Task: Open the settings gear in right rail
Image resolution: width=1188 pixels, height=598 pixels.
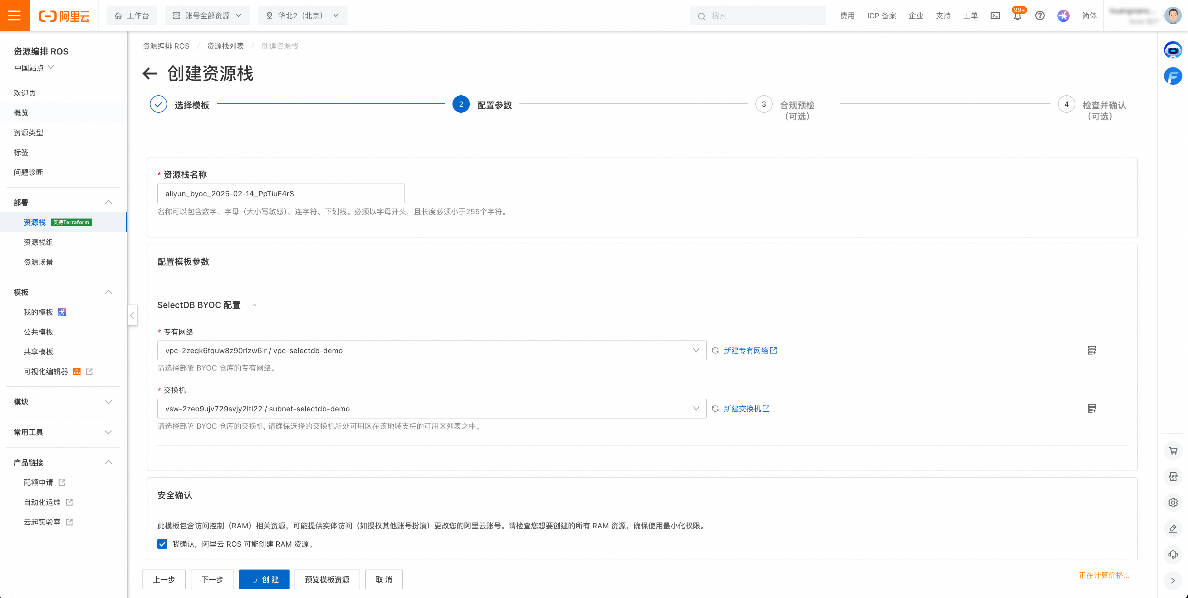Action: [x=1173, y=503]
